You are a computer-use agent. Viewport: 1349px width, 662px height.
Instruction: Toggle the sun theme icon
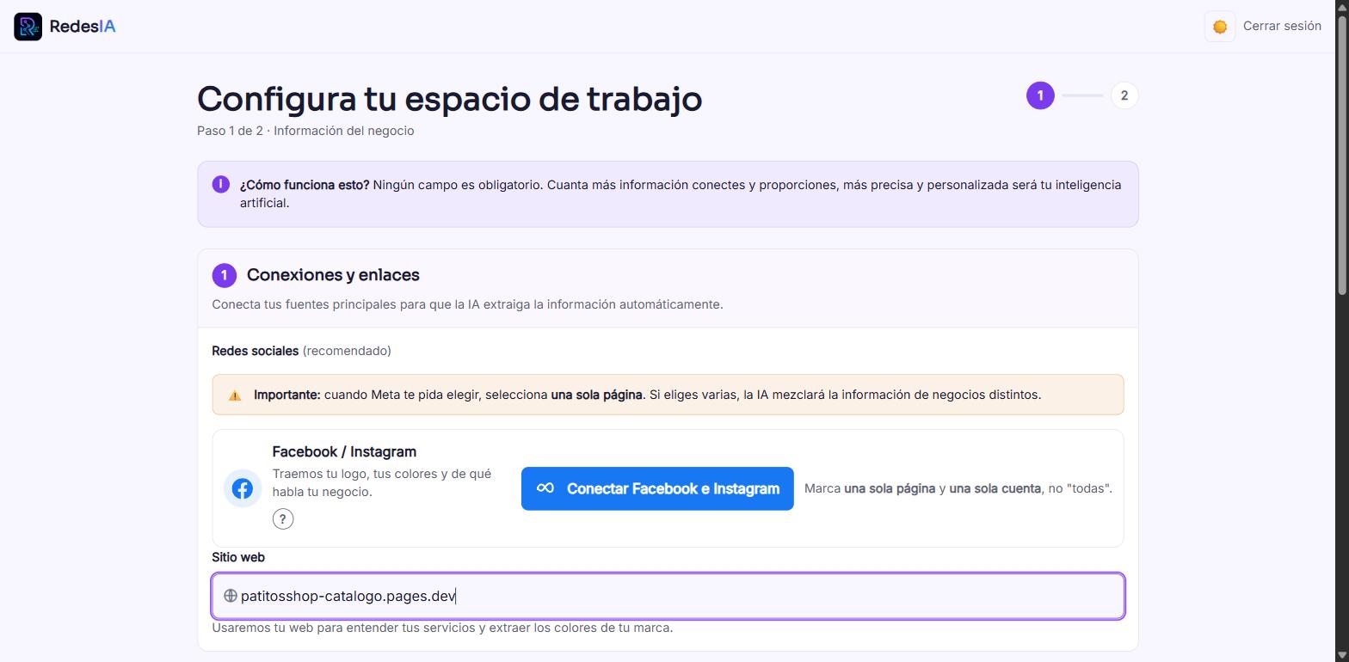click(1219, 27)
